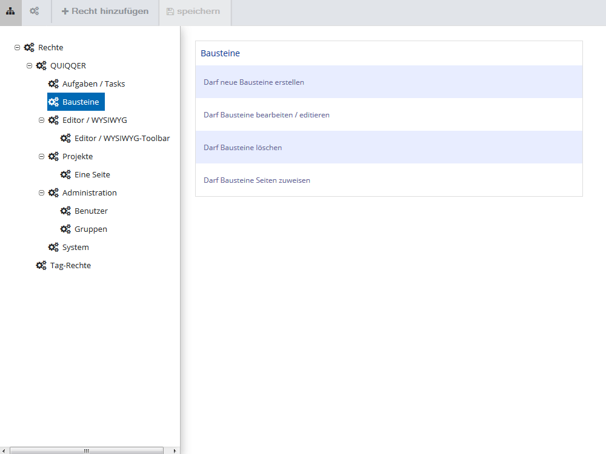The width and height of the screenshot is (606, 454).
Task: Click gears icon next to Gruppen
Action: (65, 229)
